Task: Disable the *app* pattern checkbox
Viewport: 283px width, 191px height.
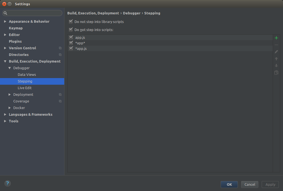Action: click(71, 43)
